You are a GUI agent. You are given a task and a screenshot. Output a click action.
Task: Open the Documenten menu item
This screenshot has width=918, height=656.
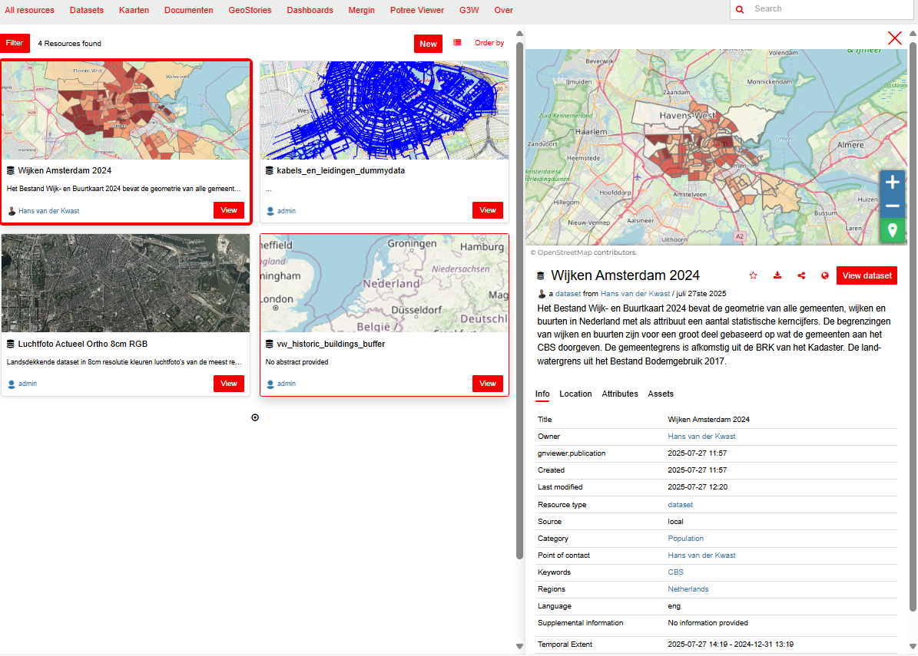(188, 10)
